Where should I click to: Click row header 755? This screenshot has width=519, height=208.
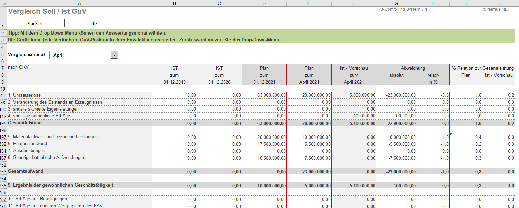(x=3, y=186)
